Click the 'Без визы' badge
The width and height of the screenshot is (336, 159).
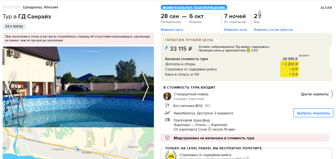click(14, 26)
